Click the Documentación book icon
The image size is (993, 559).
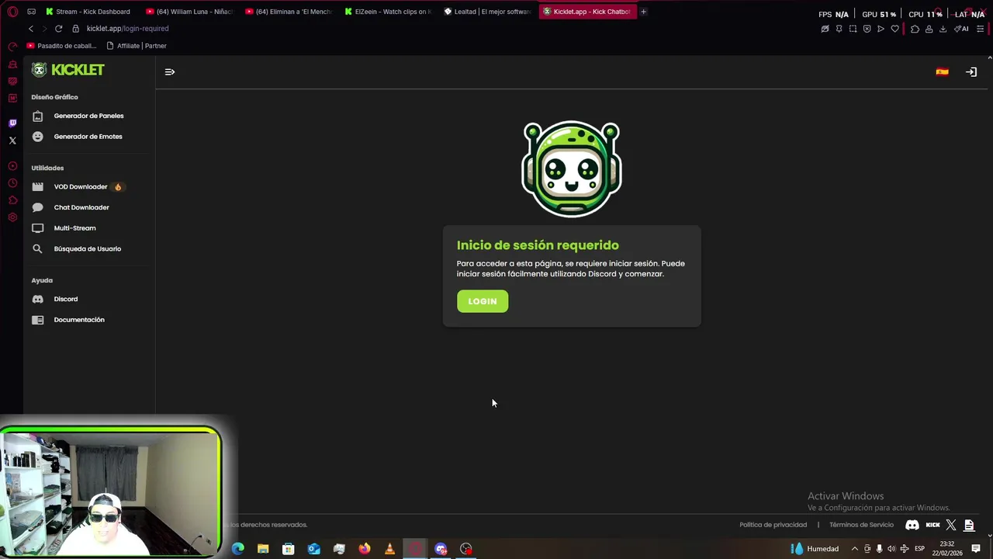pos(37,320)
